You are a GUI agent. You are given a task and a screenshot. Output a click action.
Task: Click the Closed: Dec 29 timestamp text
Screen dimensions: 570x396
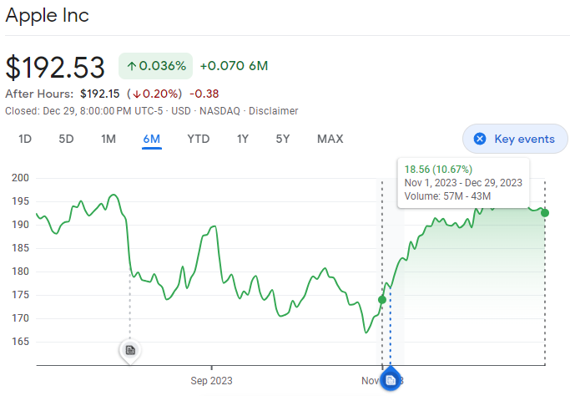click(x=84, y=111)
